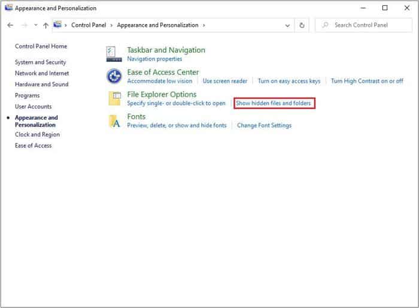Click the forward navigation arrow
419x308 pixels.
(25, 25)
